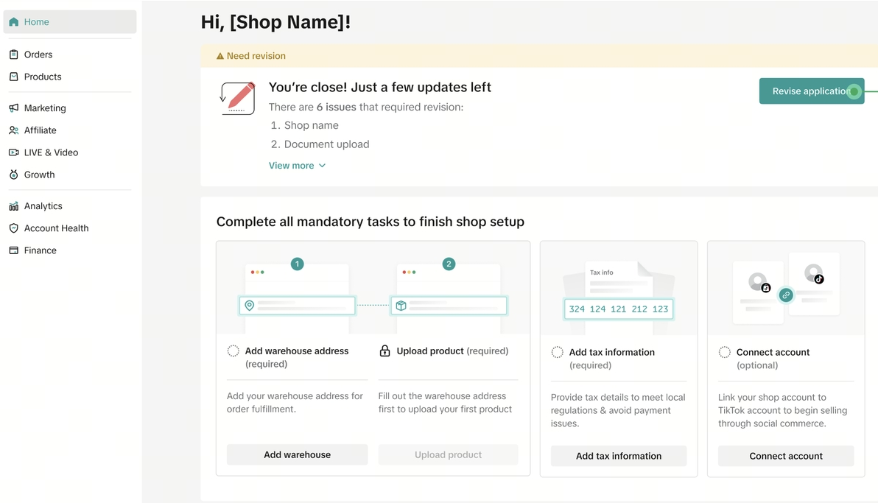Click the Marketing megaphone icon
Image resolution: width=878 pixels, height=503 pixels.
pyautogui.click(x=14, y=108)
